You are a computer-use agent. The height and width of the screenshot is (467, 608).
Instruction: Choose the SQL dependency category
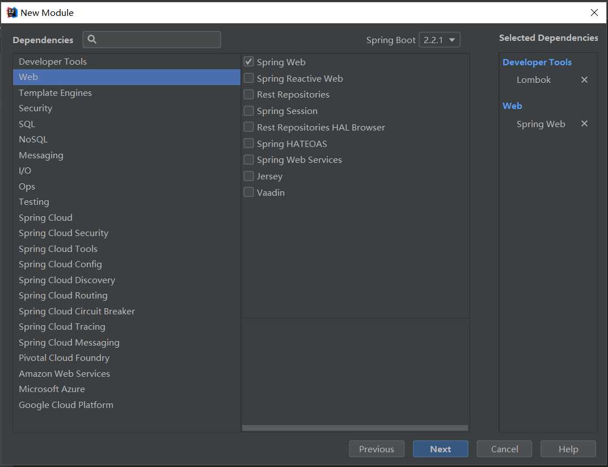coord(27,124)
